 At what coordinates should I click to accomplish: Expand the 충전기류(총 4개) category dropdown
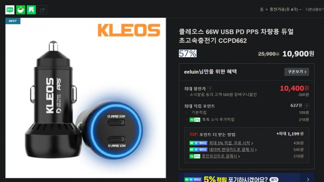click(285, 9)
